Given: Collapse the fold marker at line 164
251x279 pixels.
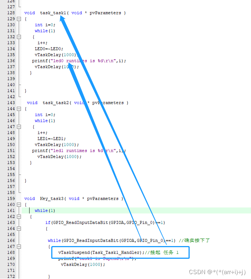Looking at the screenshot, I should point(19,228).
